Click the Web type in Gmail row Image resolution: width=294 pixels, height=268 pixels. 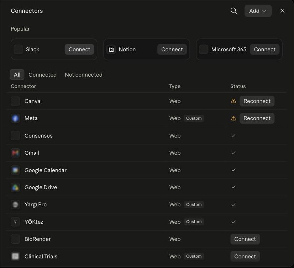pos(175,153)
